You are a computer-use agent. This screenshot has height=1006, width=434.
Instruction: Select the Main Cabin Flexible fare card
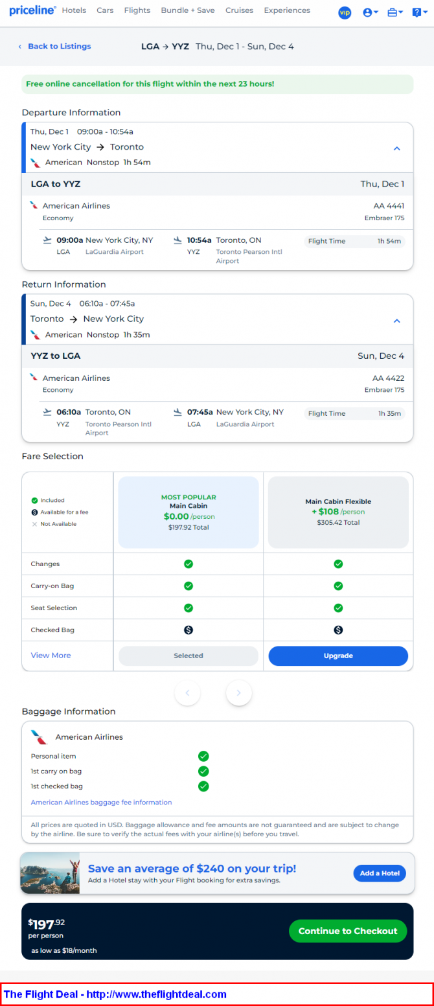pos(338,512)
